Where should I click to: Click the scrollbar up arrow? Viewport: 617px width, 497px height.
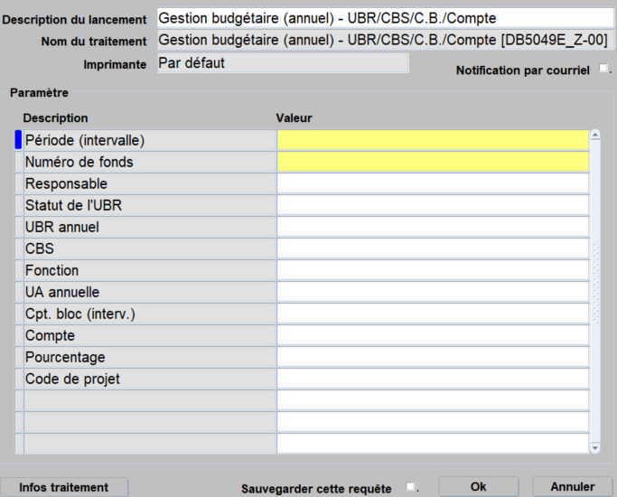coord(595,135)
